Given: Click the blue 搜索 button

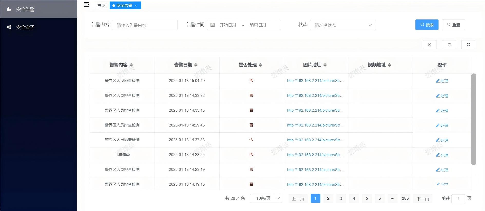Looking at the screenshot, I should [x=427, y=25].
